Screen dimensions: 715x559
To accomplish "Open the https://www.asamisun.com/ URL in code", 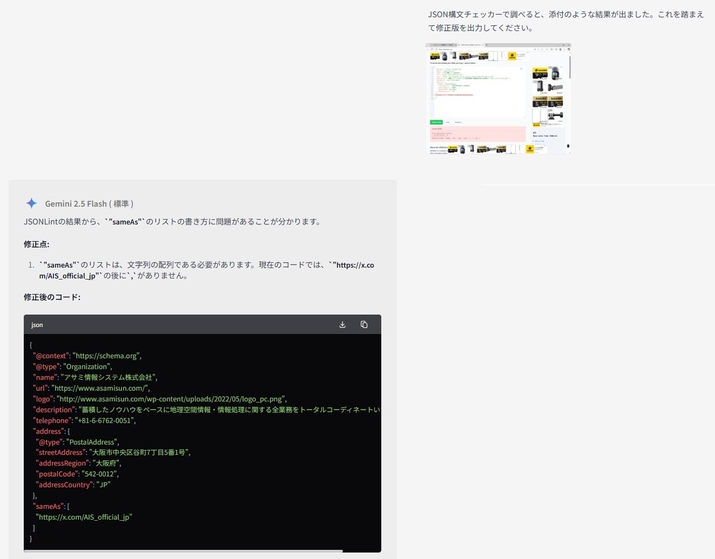I will [x=100, y=387].
